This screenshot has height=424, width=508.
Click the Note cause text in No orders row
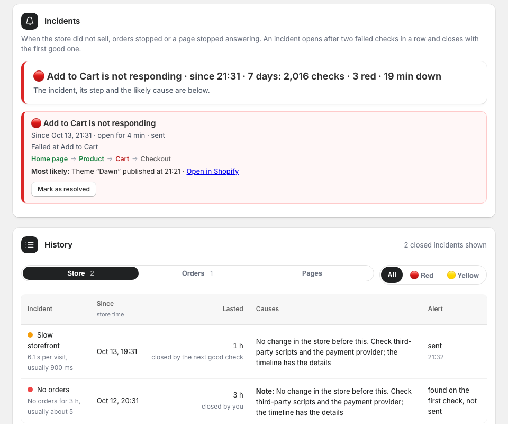[x=334, y=402]
